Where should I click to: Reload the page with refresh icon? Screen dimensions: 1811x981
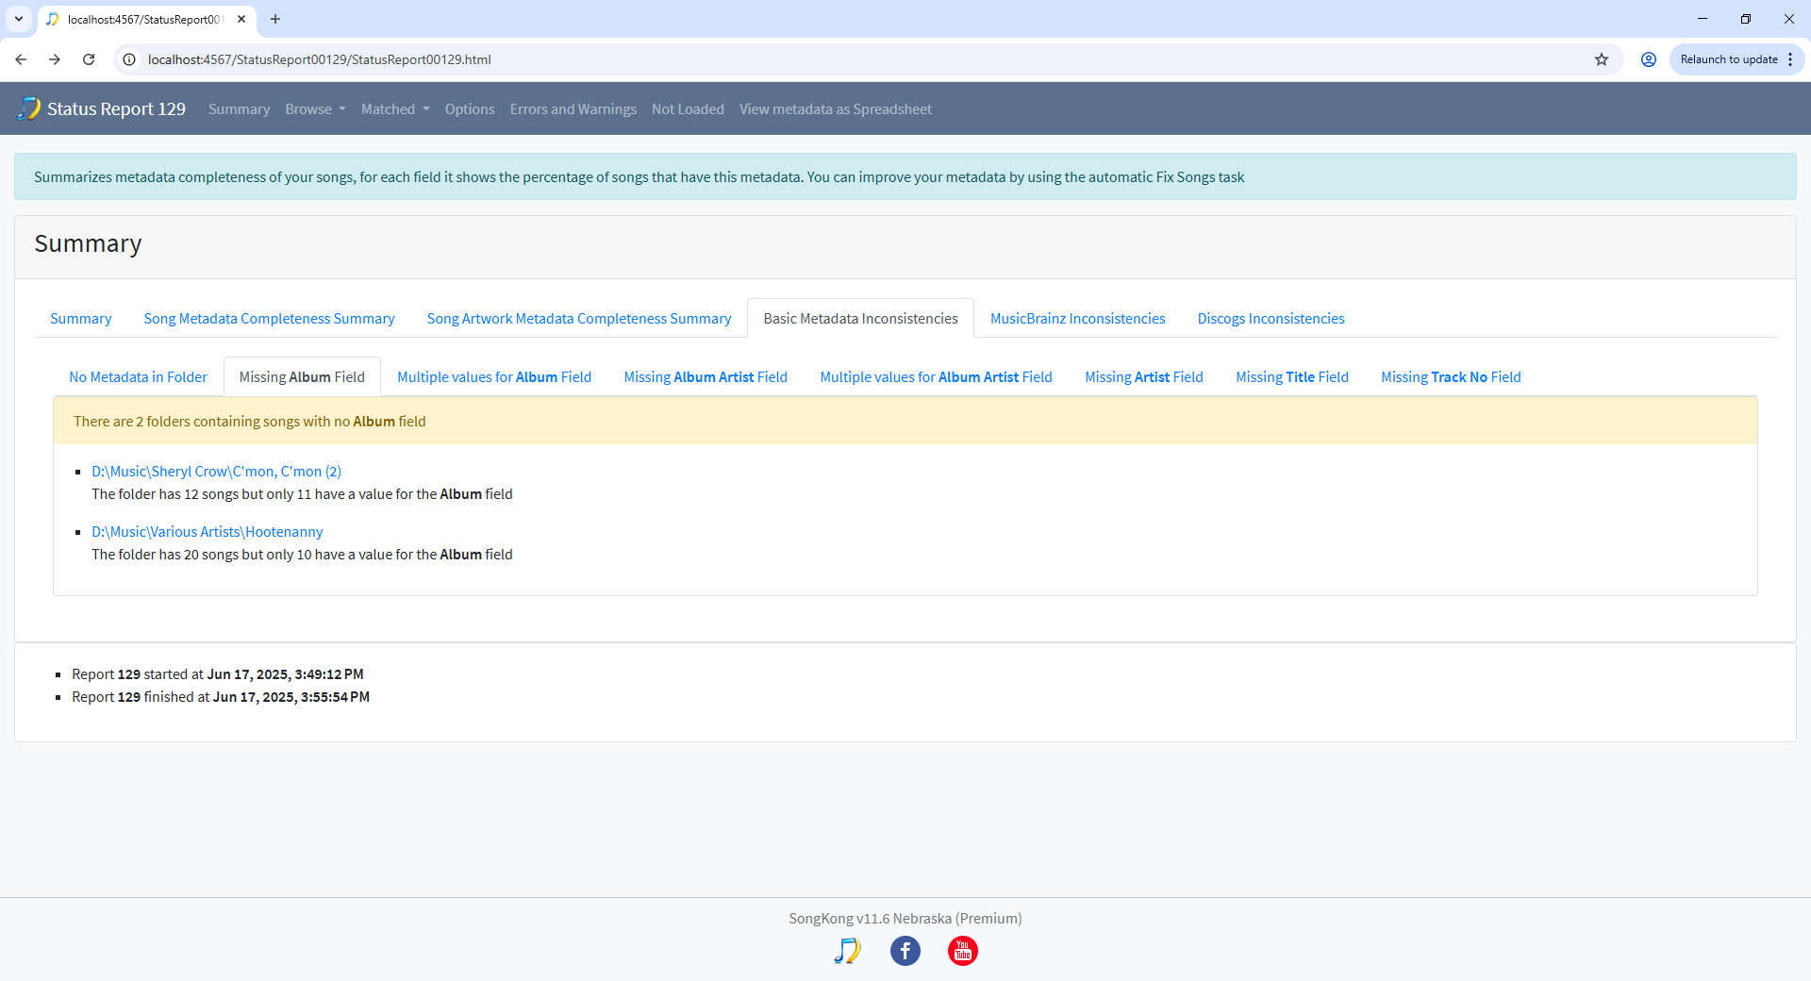89,59
